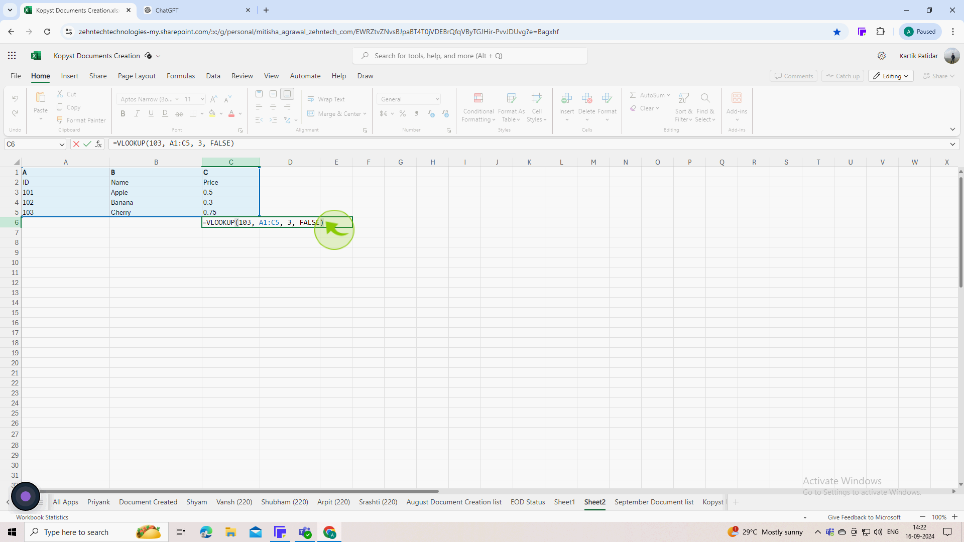The image size is (964, 542).
Task: Select the Review menu tab
Action: coord(242,75)
